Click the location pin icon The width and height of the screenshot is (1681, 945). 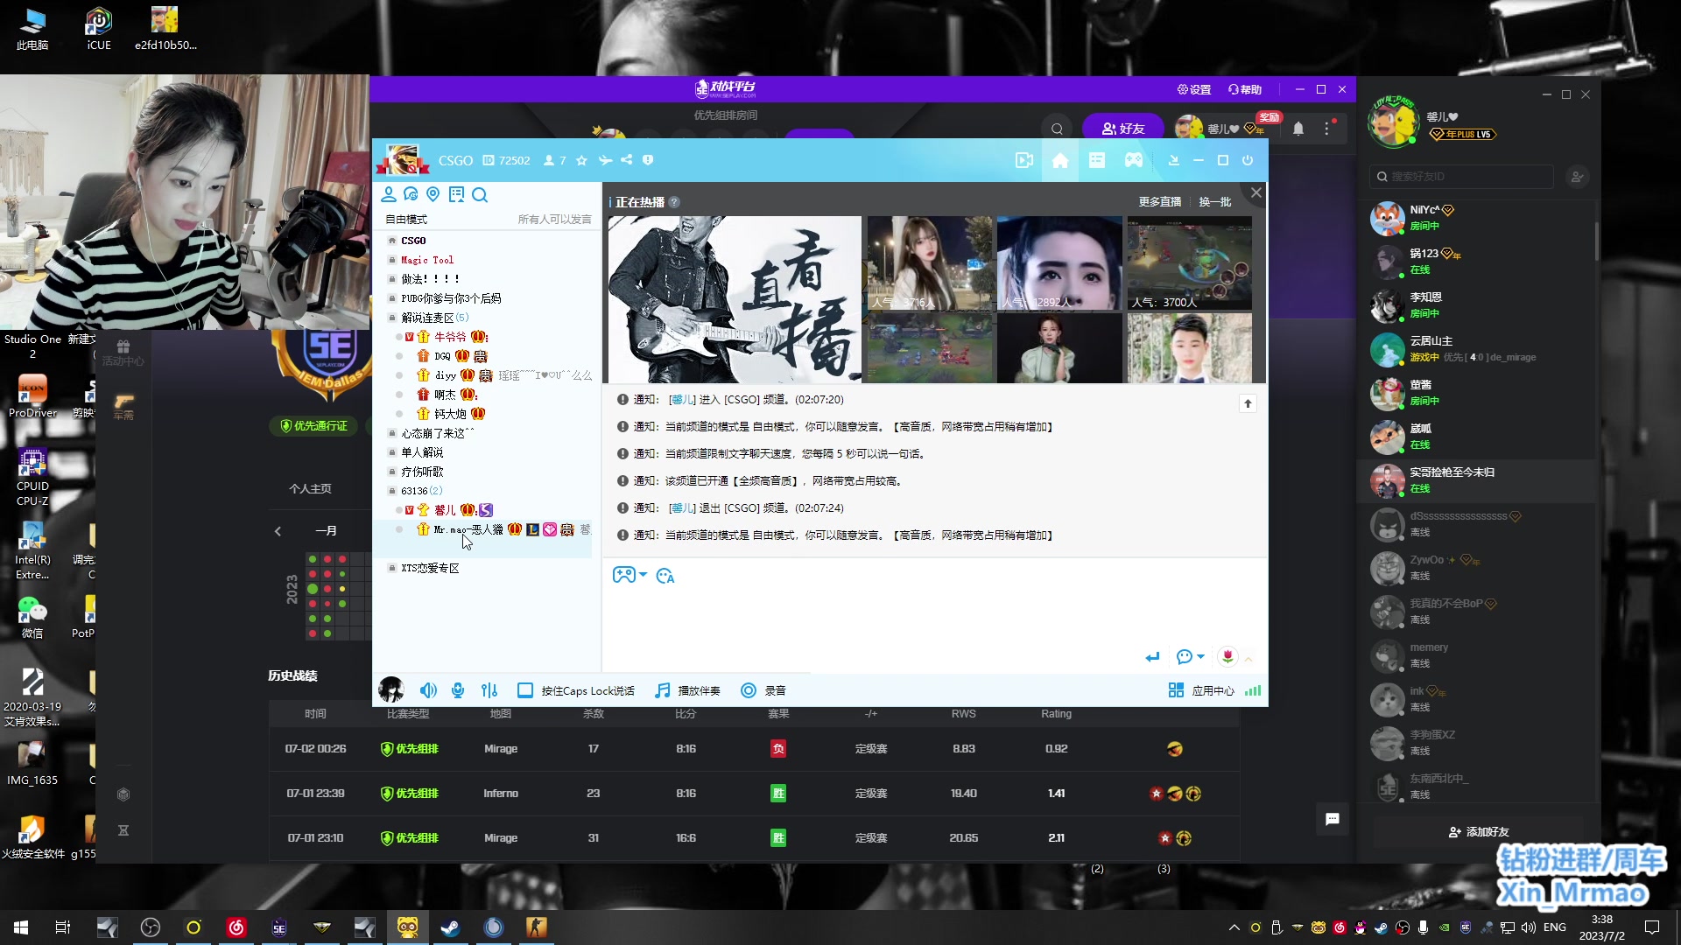[433, 194]
